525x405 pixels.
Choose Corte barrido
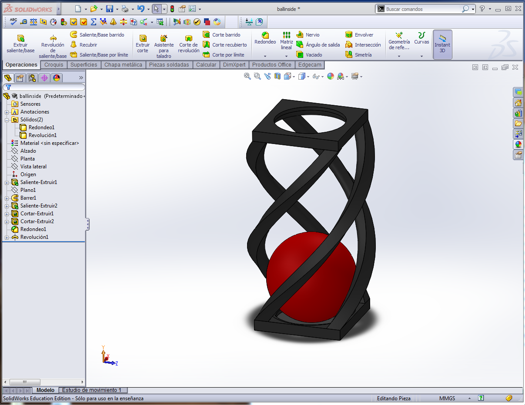[x=221, y=35]
